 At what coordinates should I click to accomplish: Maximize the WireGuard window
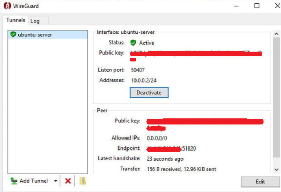[257, 6]
